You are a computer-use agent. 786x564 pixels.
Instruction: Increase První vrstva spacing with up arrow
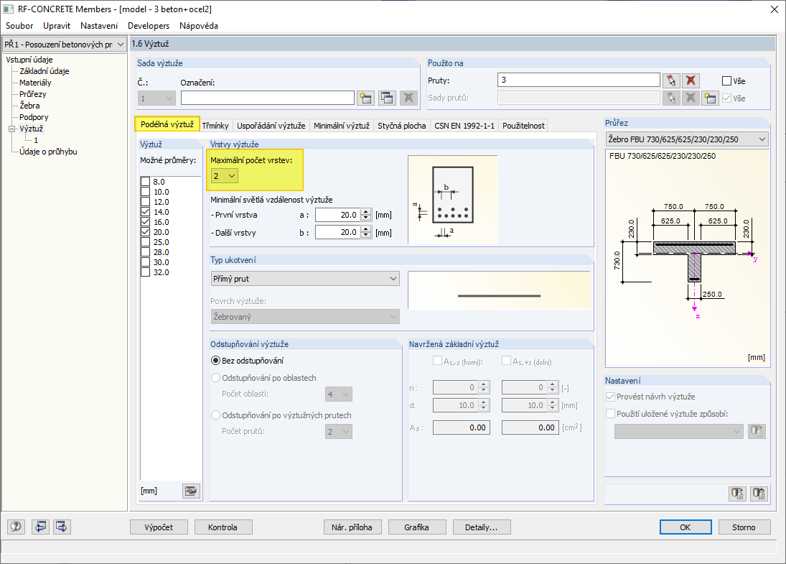click(x=366, y=212)
